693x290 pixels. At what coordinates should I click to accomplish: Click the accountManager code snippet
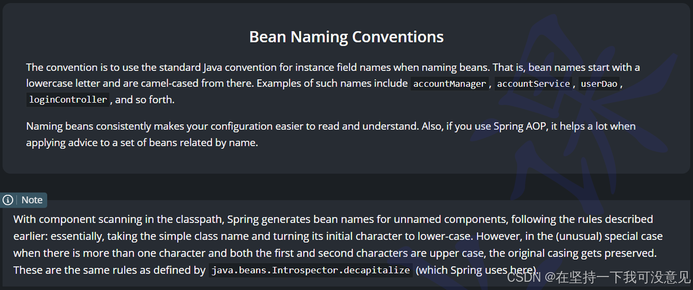pyautogui.click(x=449, y=84)
